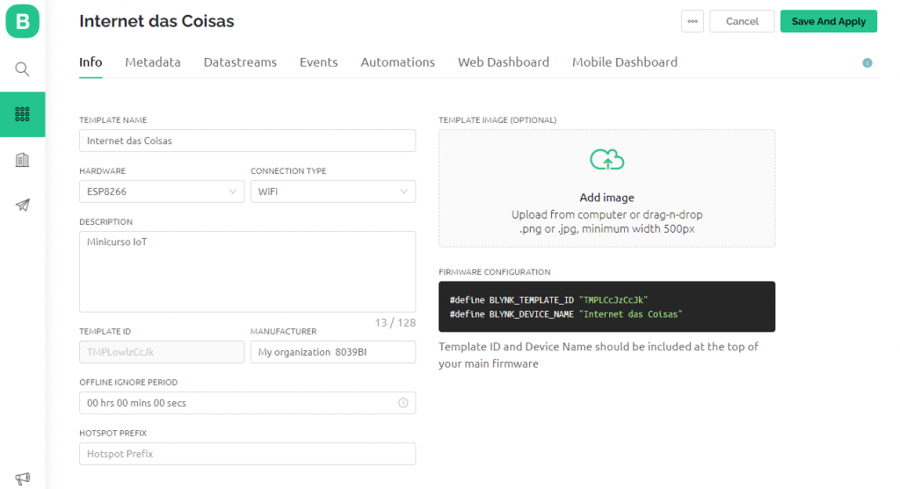Click the Blynk logo icon
This screenshot has width=900, height=489.
point(22,21)
